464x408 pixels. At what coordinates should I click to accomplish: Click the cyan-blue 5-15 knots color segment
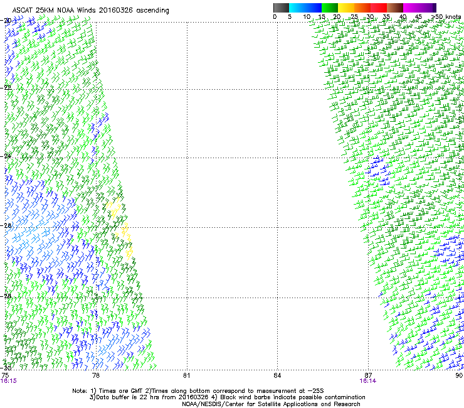(305, 8)
